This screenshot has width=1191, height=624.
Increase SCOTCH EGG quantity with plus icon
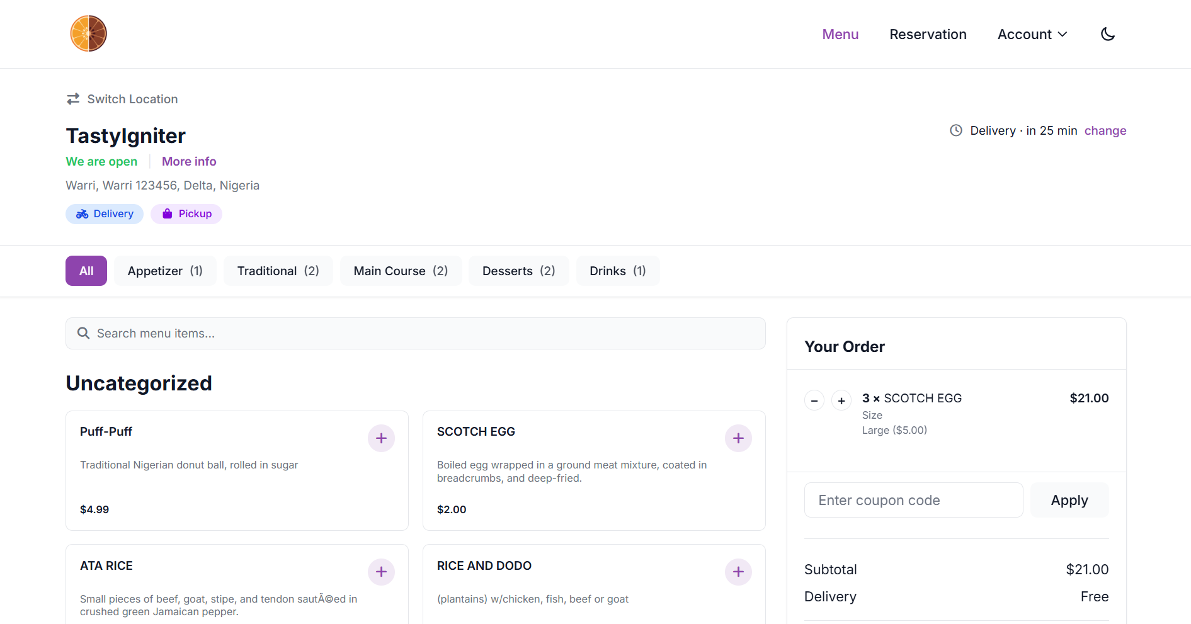pyautogui.click(x=841, y=400)
